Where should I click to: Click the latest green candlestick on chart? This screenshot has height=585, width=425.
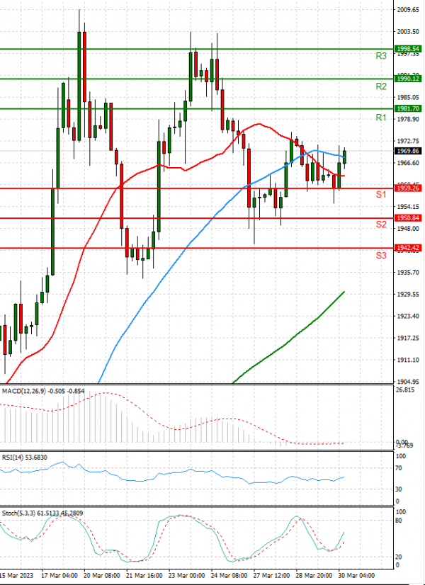coord(344,157)
